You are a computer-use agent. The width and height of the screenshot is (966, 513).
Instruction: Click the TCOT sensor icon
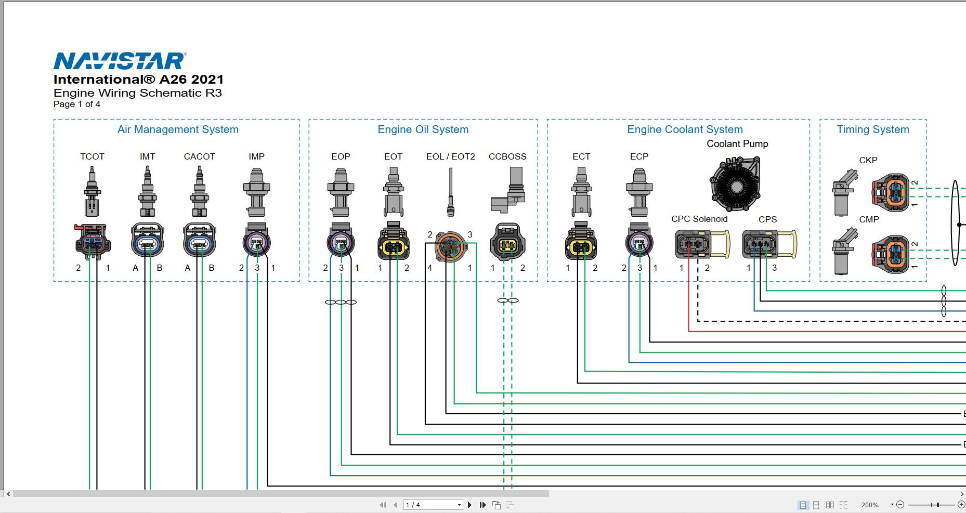(x=92, y=191)
